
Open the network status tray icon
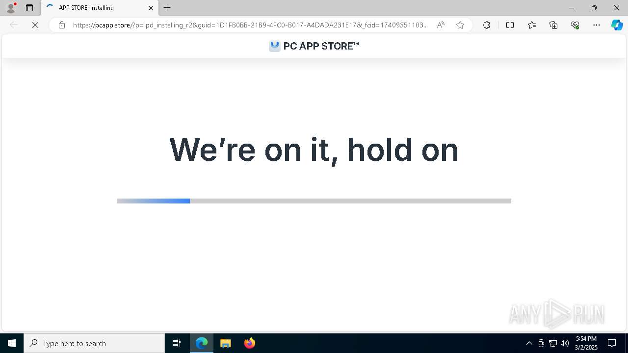coord(553,343)
